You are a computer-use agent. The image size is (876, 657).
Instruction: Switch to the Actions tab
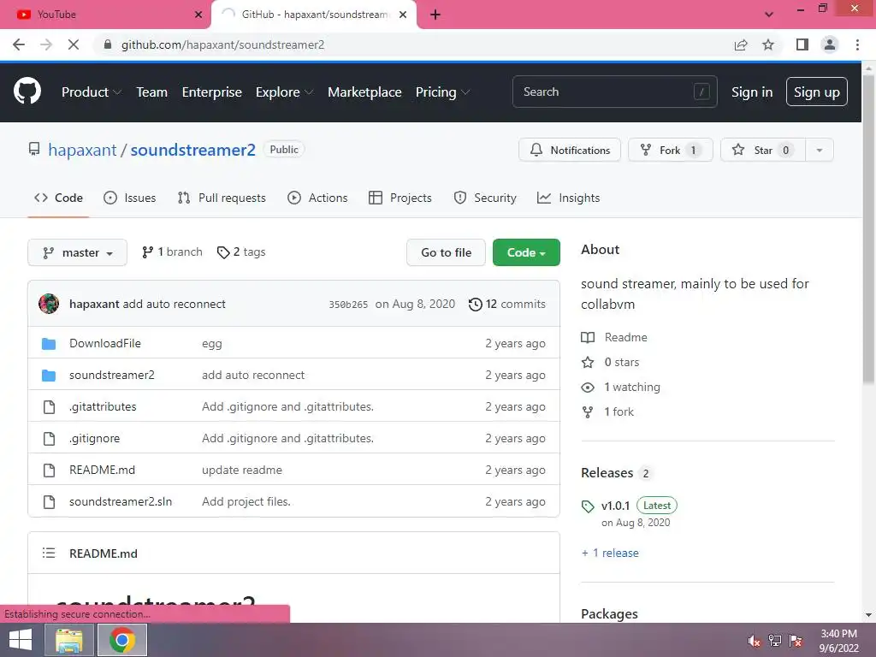tap(317, 198)
